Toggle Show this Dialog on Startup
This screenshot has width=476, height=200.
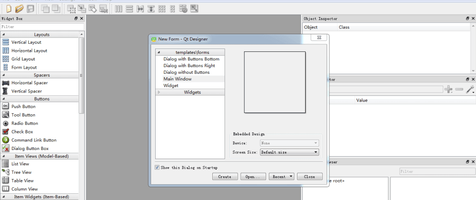tap(157, 167)
